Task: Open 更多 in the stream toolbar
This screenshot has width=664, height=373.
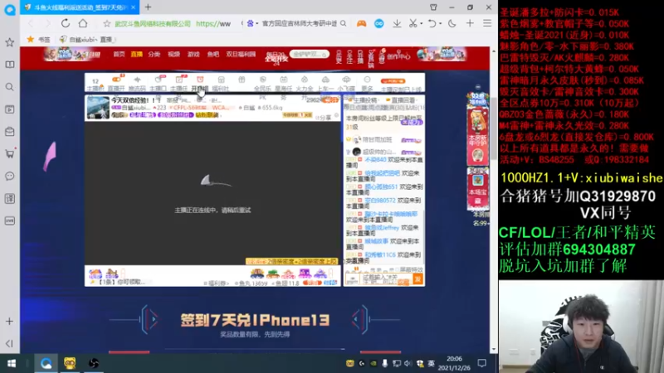Action: (367, 83)
